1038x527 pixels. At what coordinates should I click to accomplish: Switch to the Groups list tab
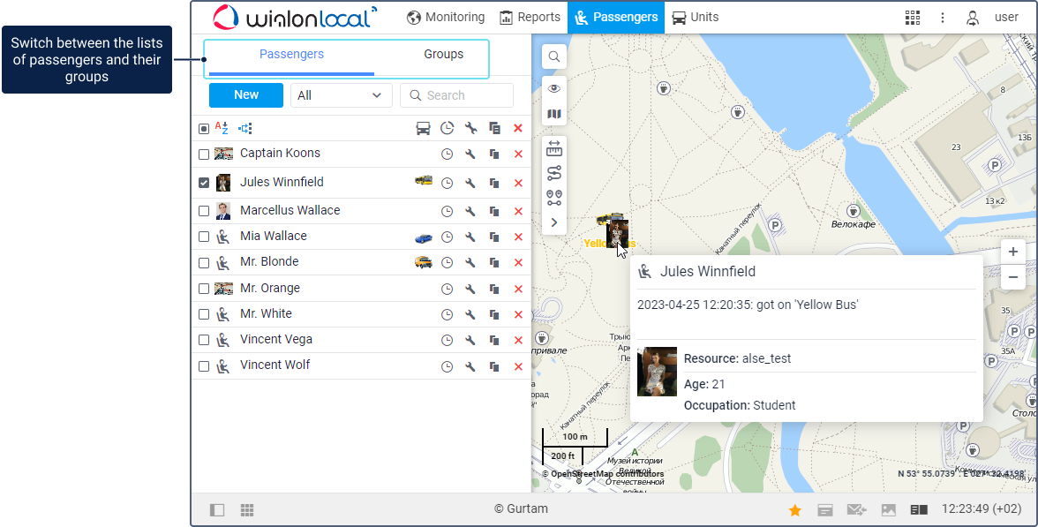tap(443, 55)
